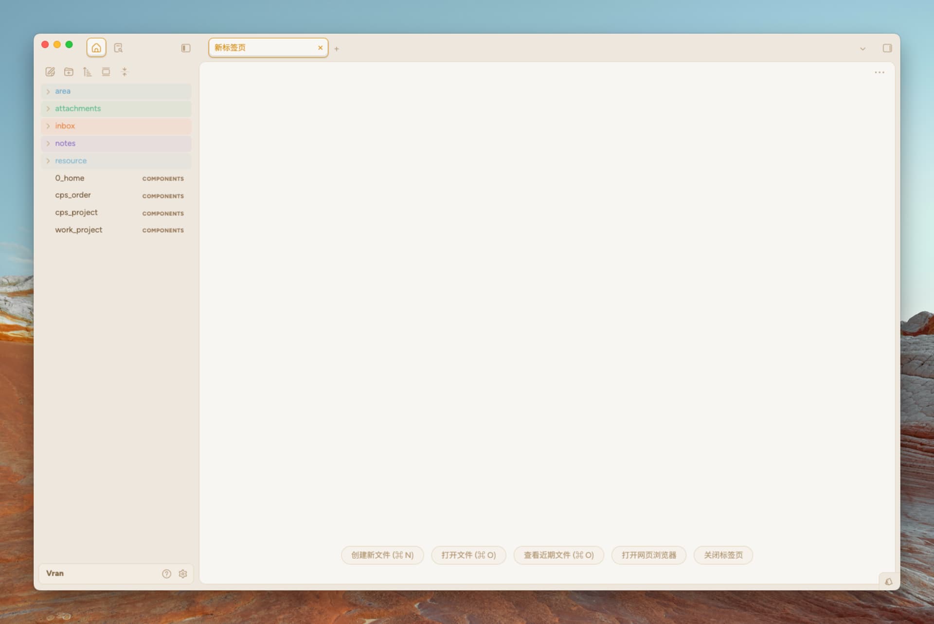Click 创建新文件 button
934x624 pixels.
pos(382,555)
